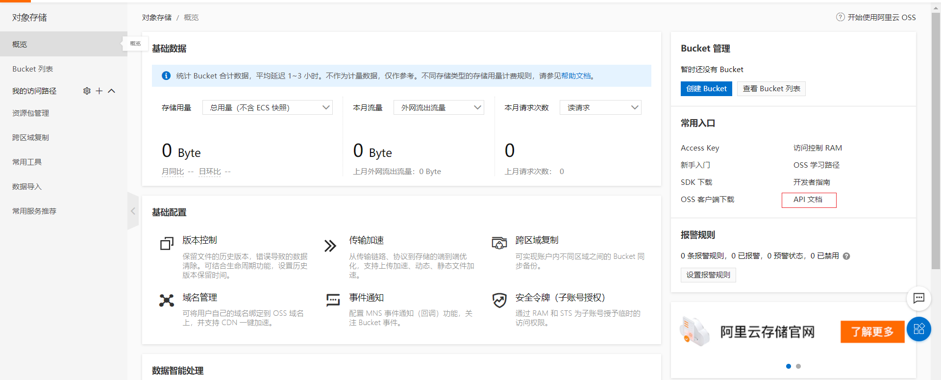Open SDK 下载 link

[696, 182]
